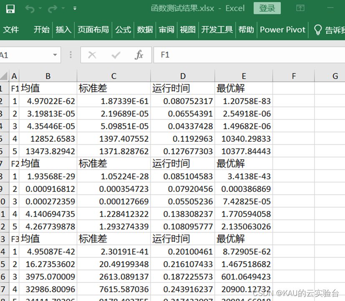Open the Redo history dropdown arrow
The height and width of the screenshot is (301, 345).
point(63,8)
